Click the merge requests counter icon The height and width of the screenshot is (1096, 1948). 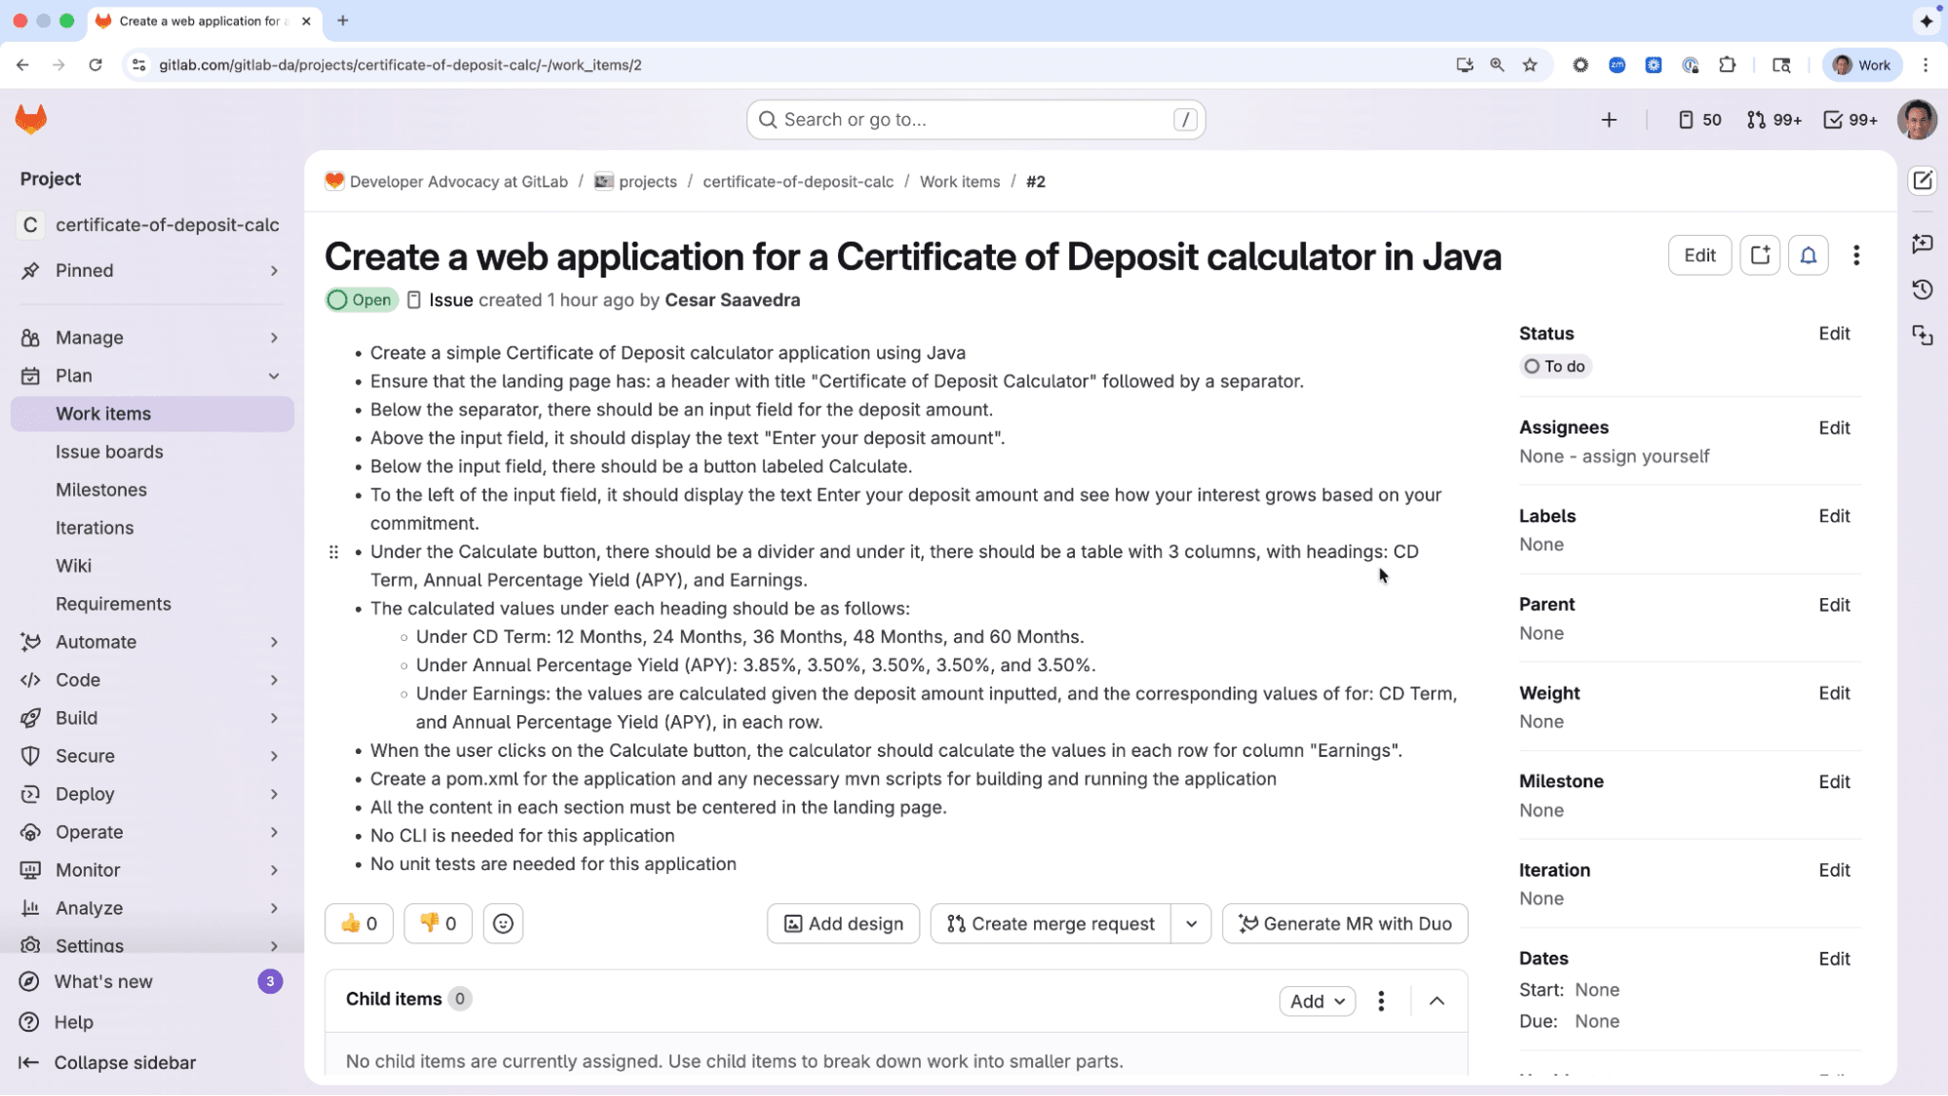pos(1756,119)
